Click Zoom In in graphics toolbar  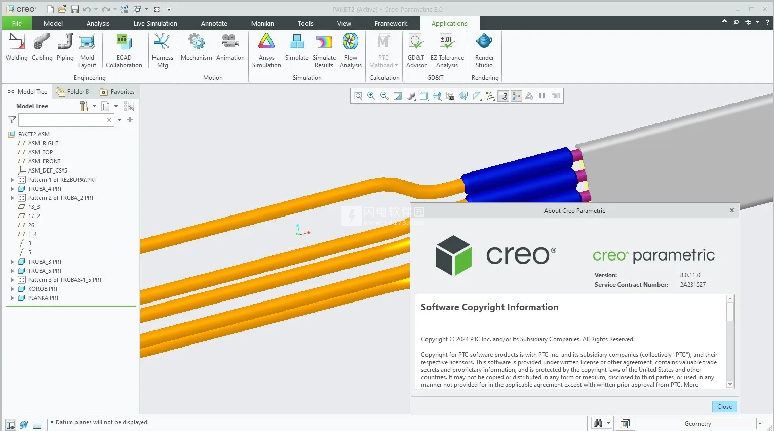(x=371, y=96)
